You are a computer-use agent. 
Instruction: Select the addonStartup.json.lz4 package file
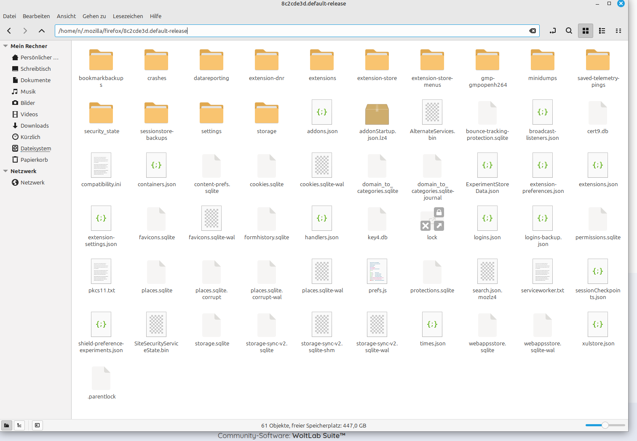point(377,113)
